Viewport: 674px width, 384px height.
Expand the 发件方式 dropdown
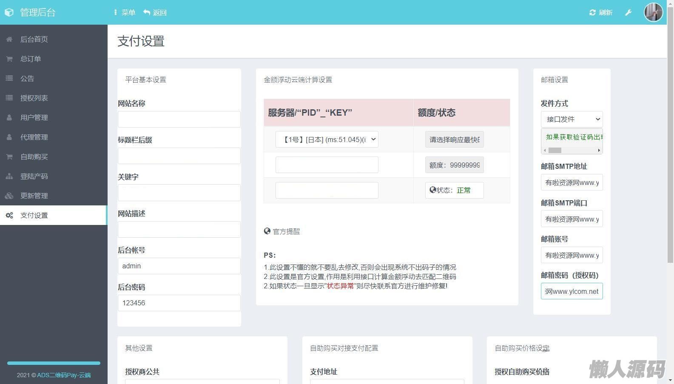[x=572, y=119]
